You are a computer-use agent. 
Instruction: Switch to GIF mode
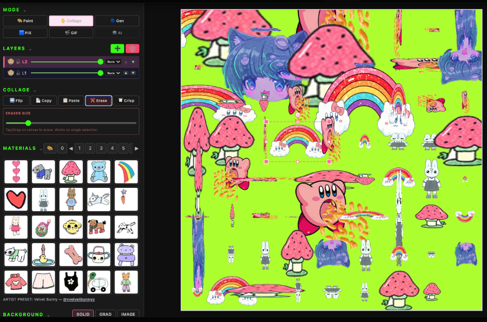[x=71, y=33]
